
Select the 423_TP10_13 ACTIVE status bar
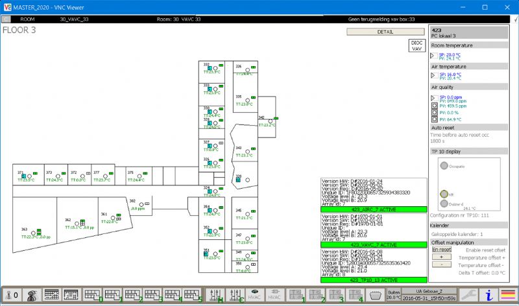[x=372, y=280]
